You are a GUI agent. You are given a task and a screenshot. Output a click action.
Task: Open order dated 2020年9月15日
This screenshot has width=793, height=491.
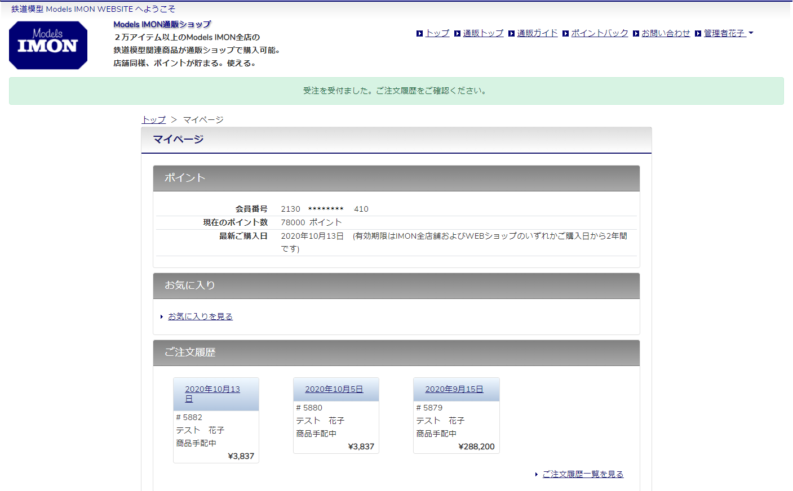pyautogui.click(x=454, y=389)
